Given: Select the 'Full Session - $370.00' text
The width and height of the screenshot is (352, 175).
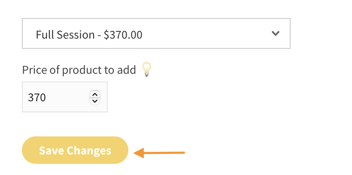Looking at the screenshot, I should coord(89,34).
